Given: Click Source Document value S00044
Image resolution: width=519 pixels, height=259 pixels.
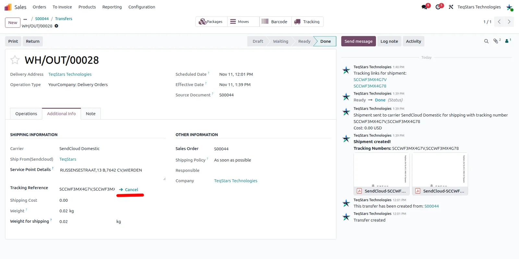Looking at the screenshot, I should click(226, 95).
